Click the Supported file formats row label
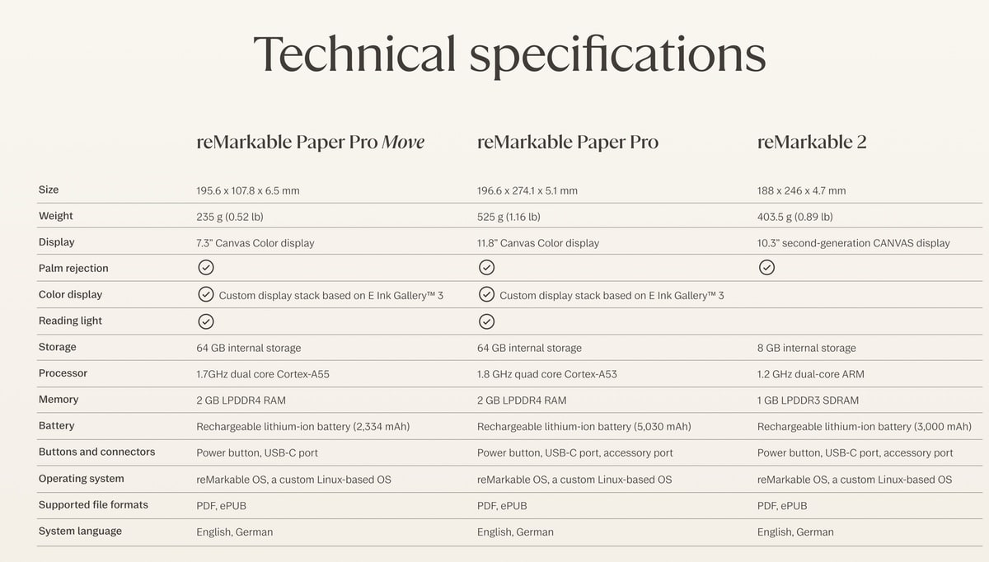Image resolution: width=989 pixels, height=562 pixels. pos(93,504)
